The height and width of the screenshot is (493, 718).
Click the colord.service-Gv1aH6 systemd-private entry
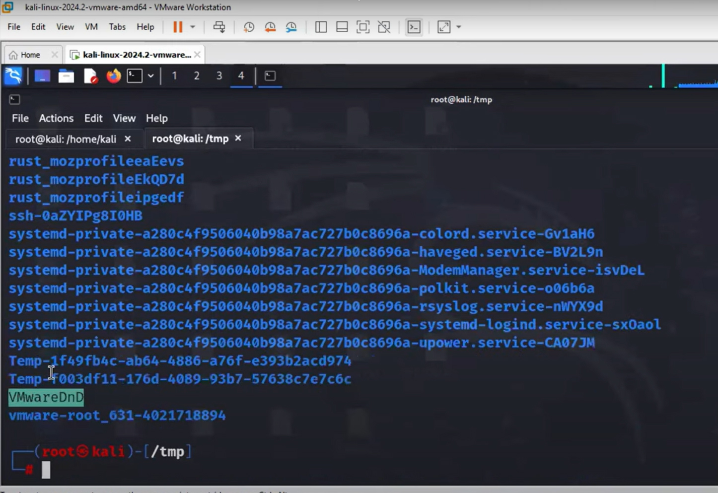click(301, 234)
